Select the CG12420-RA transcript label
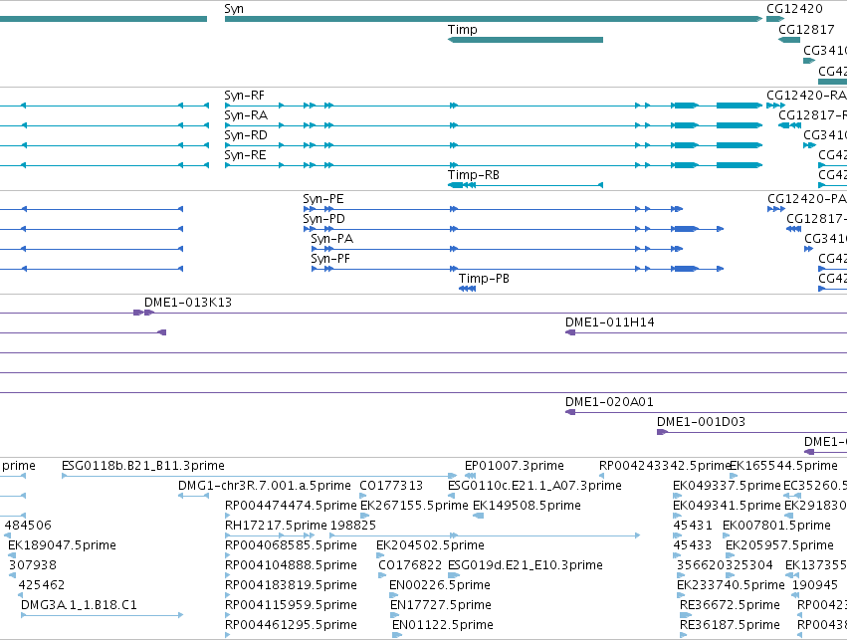This screenshot has height=640, width=847. click(806, 96)
